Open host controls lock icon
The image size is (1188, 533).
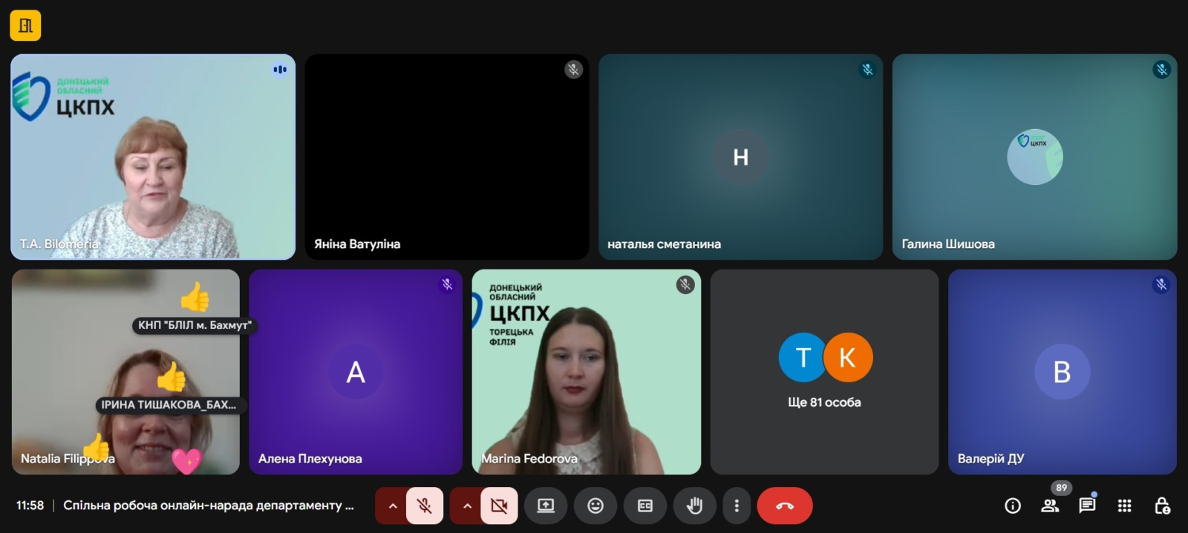coord(1162,506)
